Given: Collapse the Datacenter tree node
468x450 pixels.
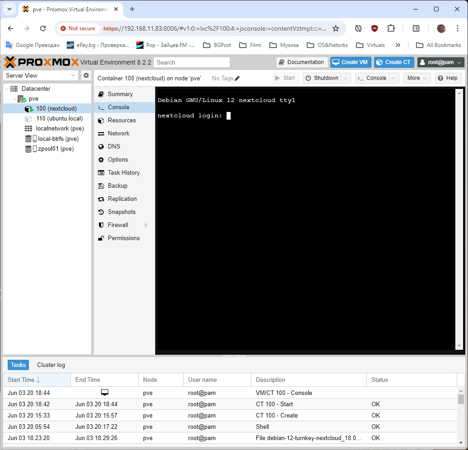Looking at the screenshot, I should (7, 89).
